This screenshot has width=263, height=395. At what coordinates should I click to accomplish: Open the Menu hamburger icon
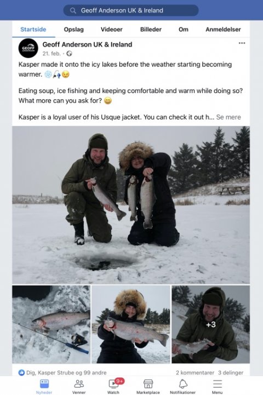click(x=217, y=384)
